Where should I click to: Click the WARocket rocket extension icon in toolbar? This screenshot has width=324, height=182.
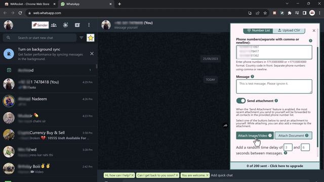tap(282, 13)
